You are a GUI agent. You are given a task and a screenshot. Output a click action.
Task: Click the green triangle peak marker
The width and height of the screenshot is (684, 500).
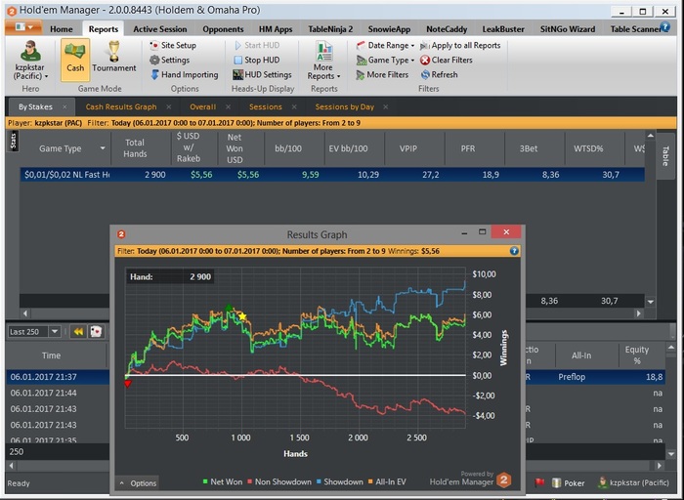tap(229, 308)
